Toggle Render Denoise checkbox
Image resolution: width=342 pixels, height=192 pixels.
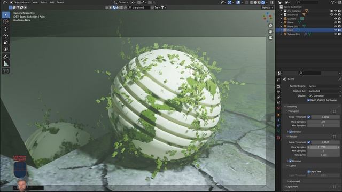[291, 161]
